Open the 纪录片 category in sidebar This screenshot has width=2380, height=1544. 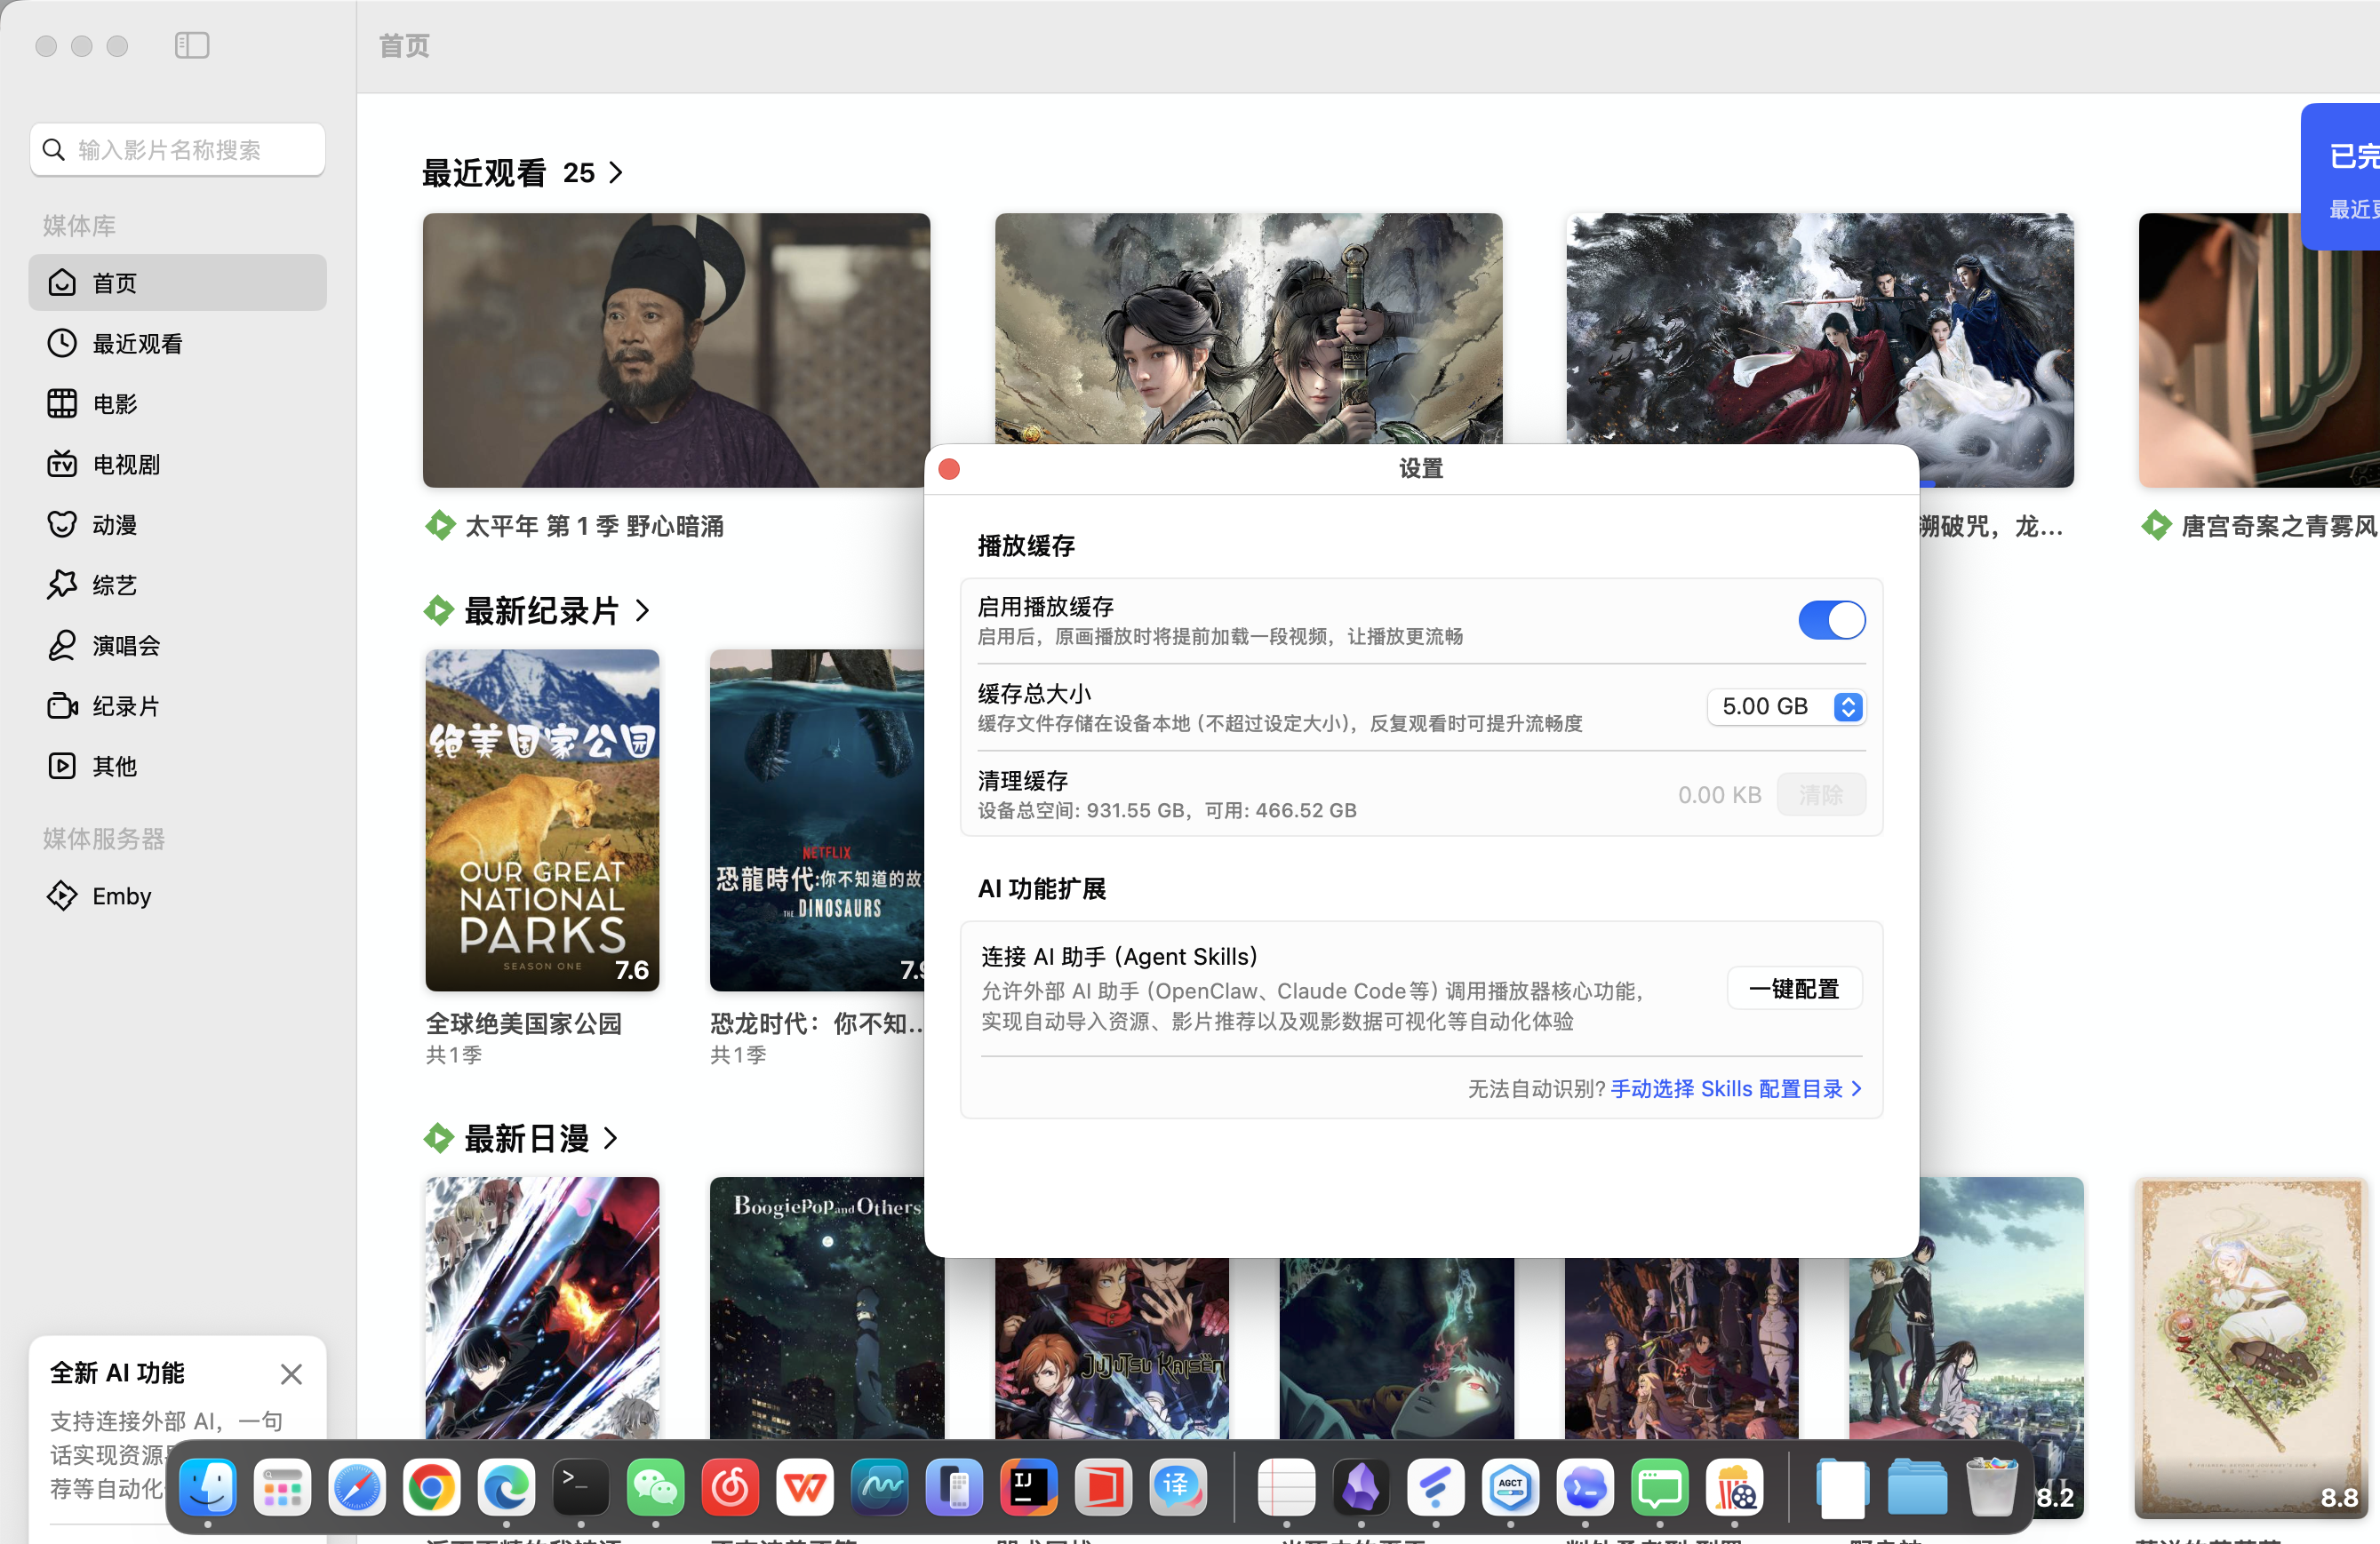point(178,706)
